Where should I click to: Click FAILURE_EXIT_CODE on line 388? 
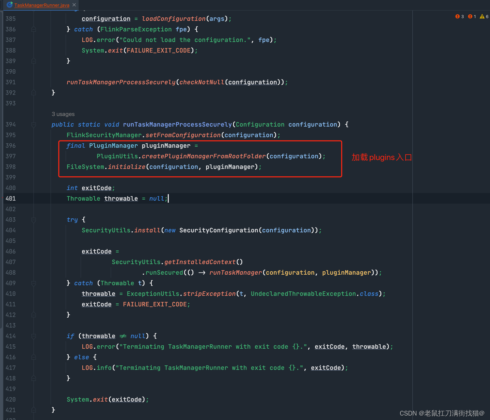tap(159, 50)
